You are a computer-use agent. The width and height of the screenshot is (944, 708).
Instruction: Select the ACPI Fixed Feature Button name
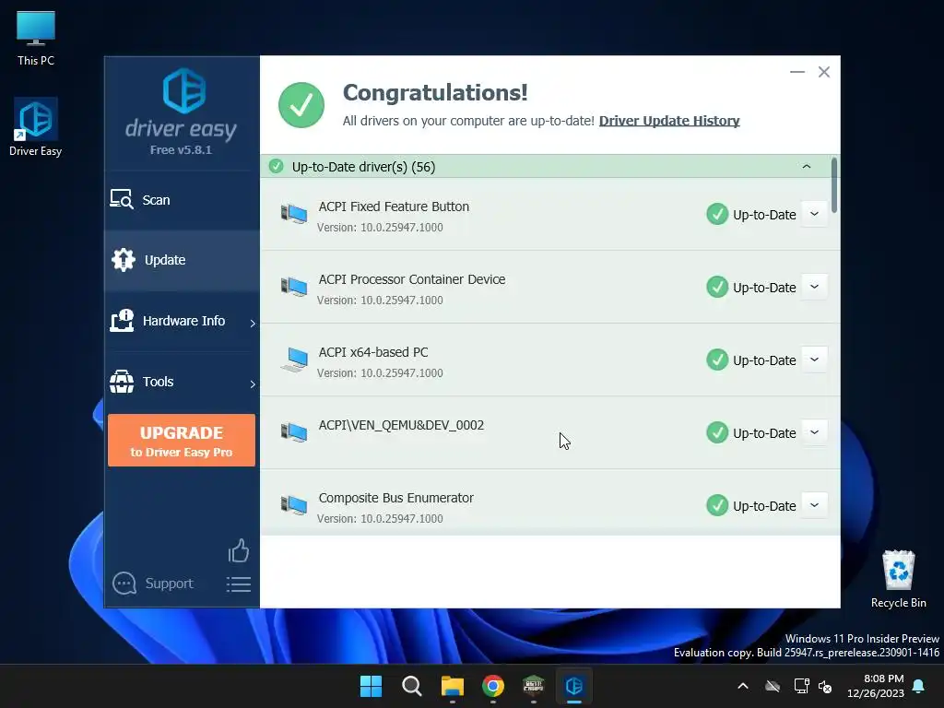pyautogui.click(x=394, y=206)
